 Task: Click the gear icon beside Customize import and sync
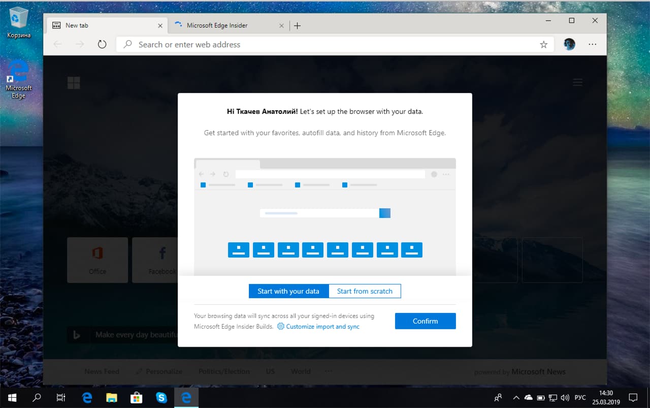pyautogui.click(x=281, y=327)
